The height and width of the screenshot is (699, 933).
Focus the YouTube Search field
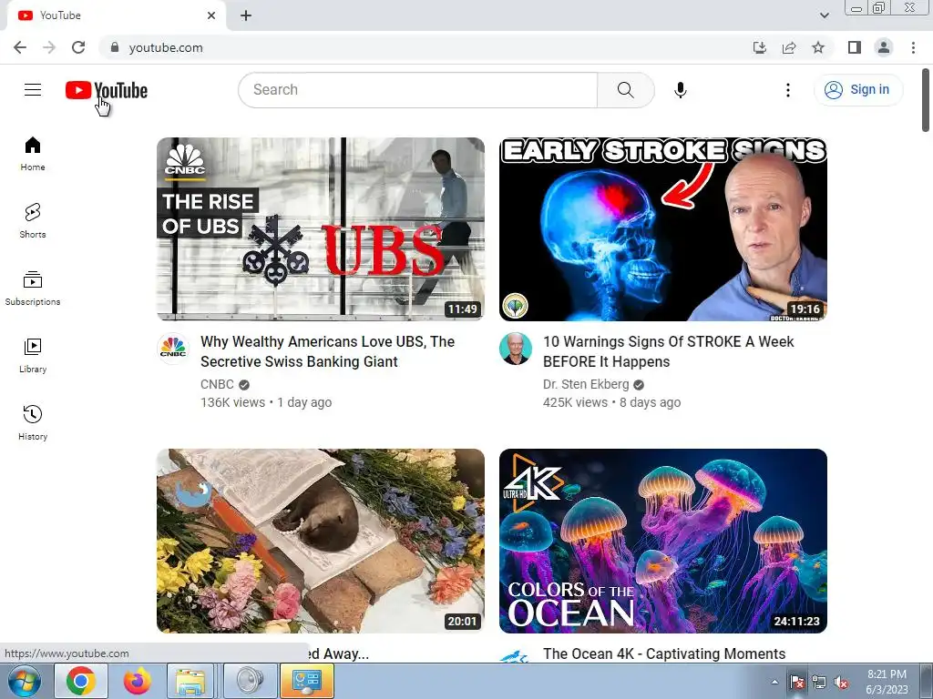click(x=417, y=90)
